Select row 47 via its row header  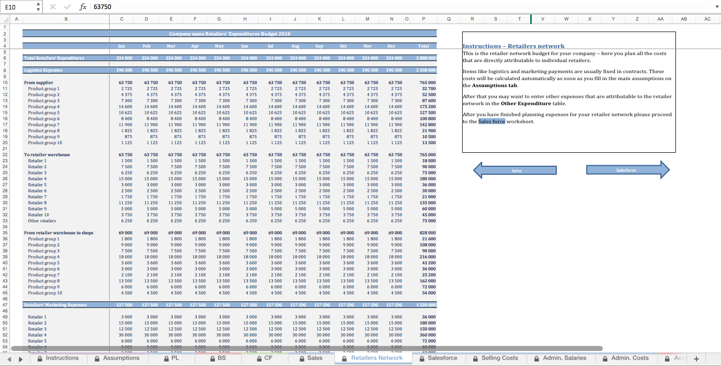point(5,305)
